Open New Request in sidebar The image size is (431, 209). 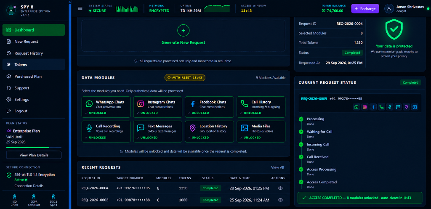(34, 42)
